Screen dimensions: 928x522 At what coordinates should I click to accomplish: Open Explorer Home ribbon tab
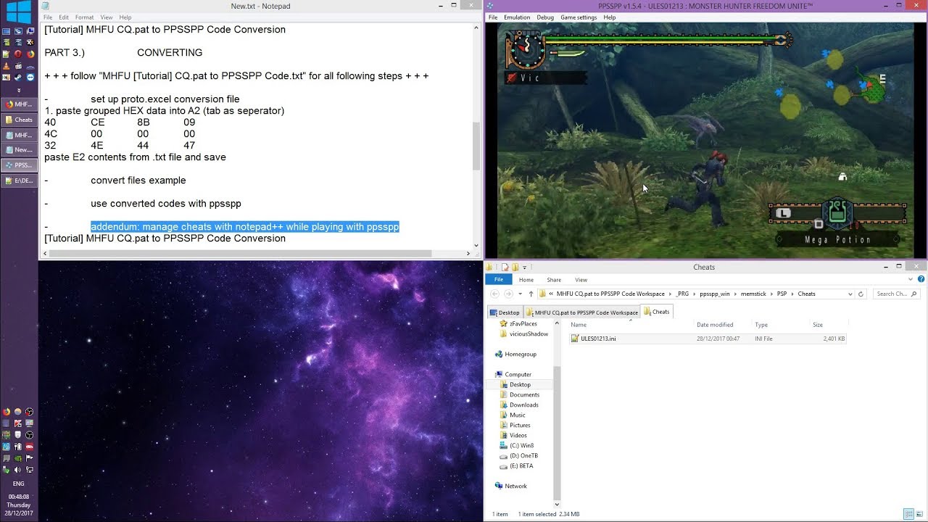click(526, 280)
